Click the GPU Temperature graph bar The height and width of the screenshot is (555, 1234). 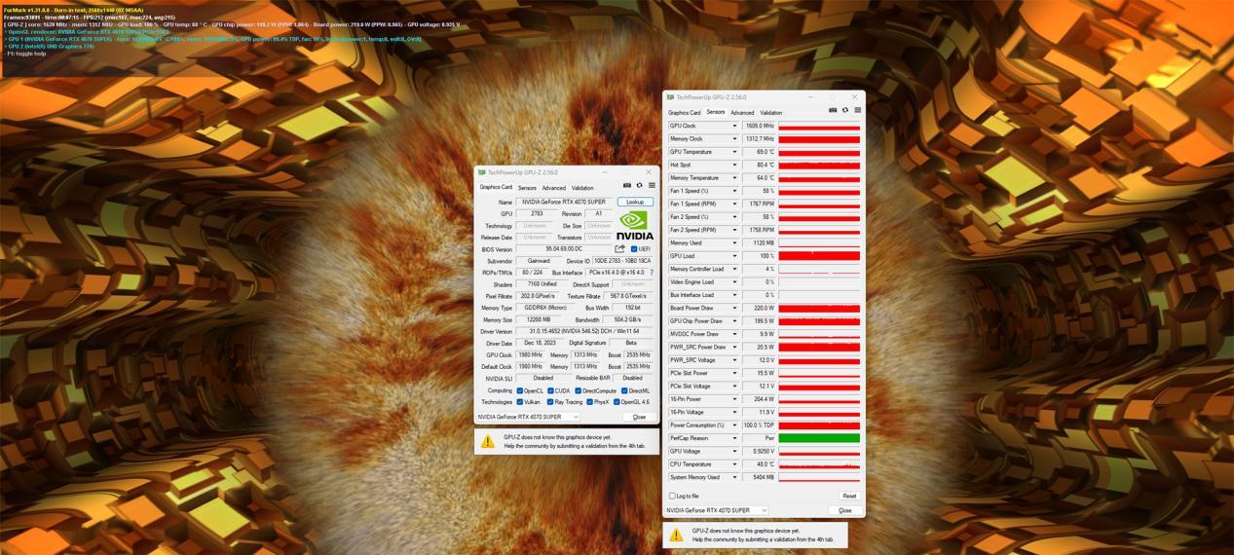(x=819, y=152)
